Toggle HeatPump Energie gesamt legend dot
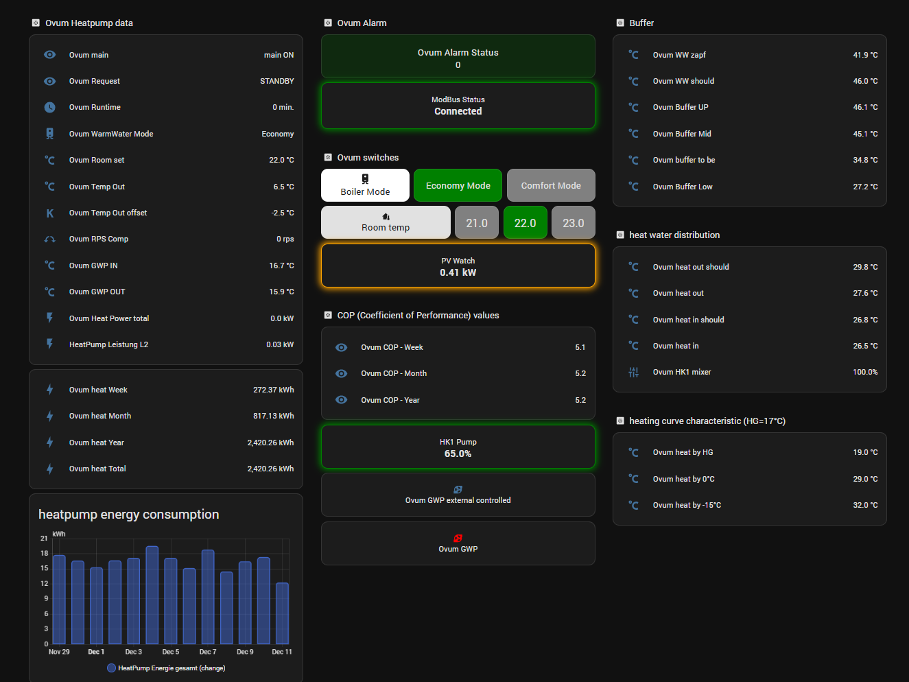 coord(111,668)
